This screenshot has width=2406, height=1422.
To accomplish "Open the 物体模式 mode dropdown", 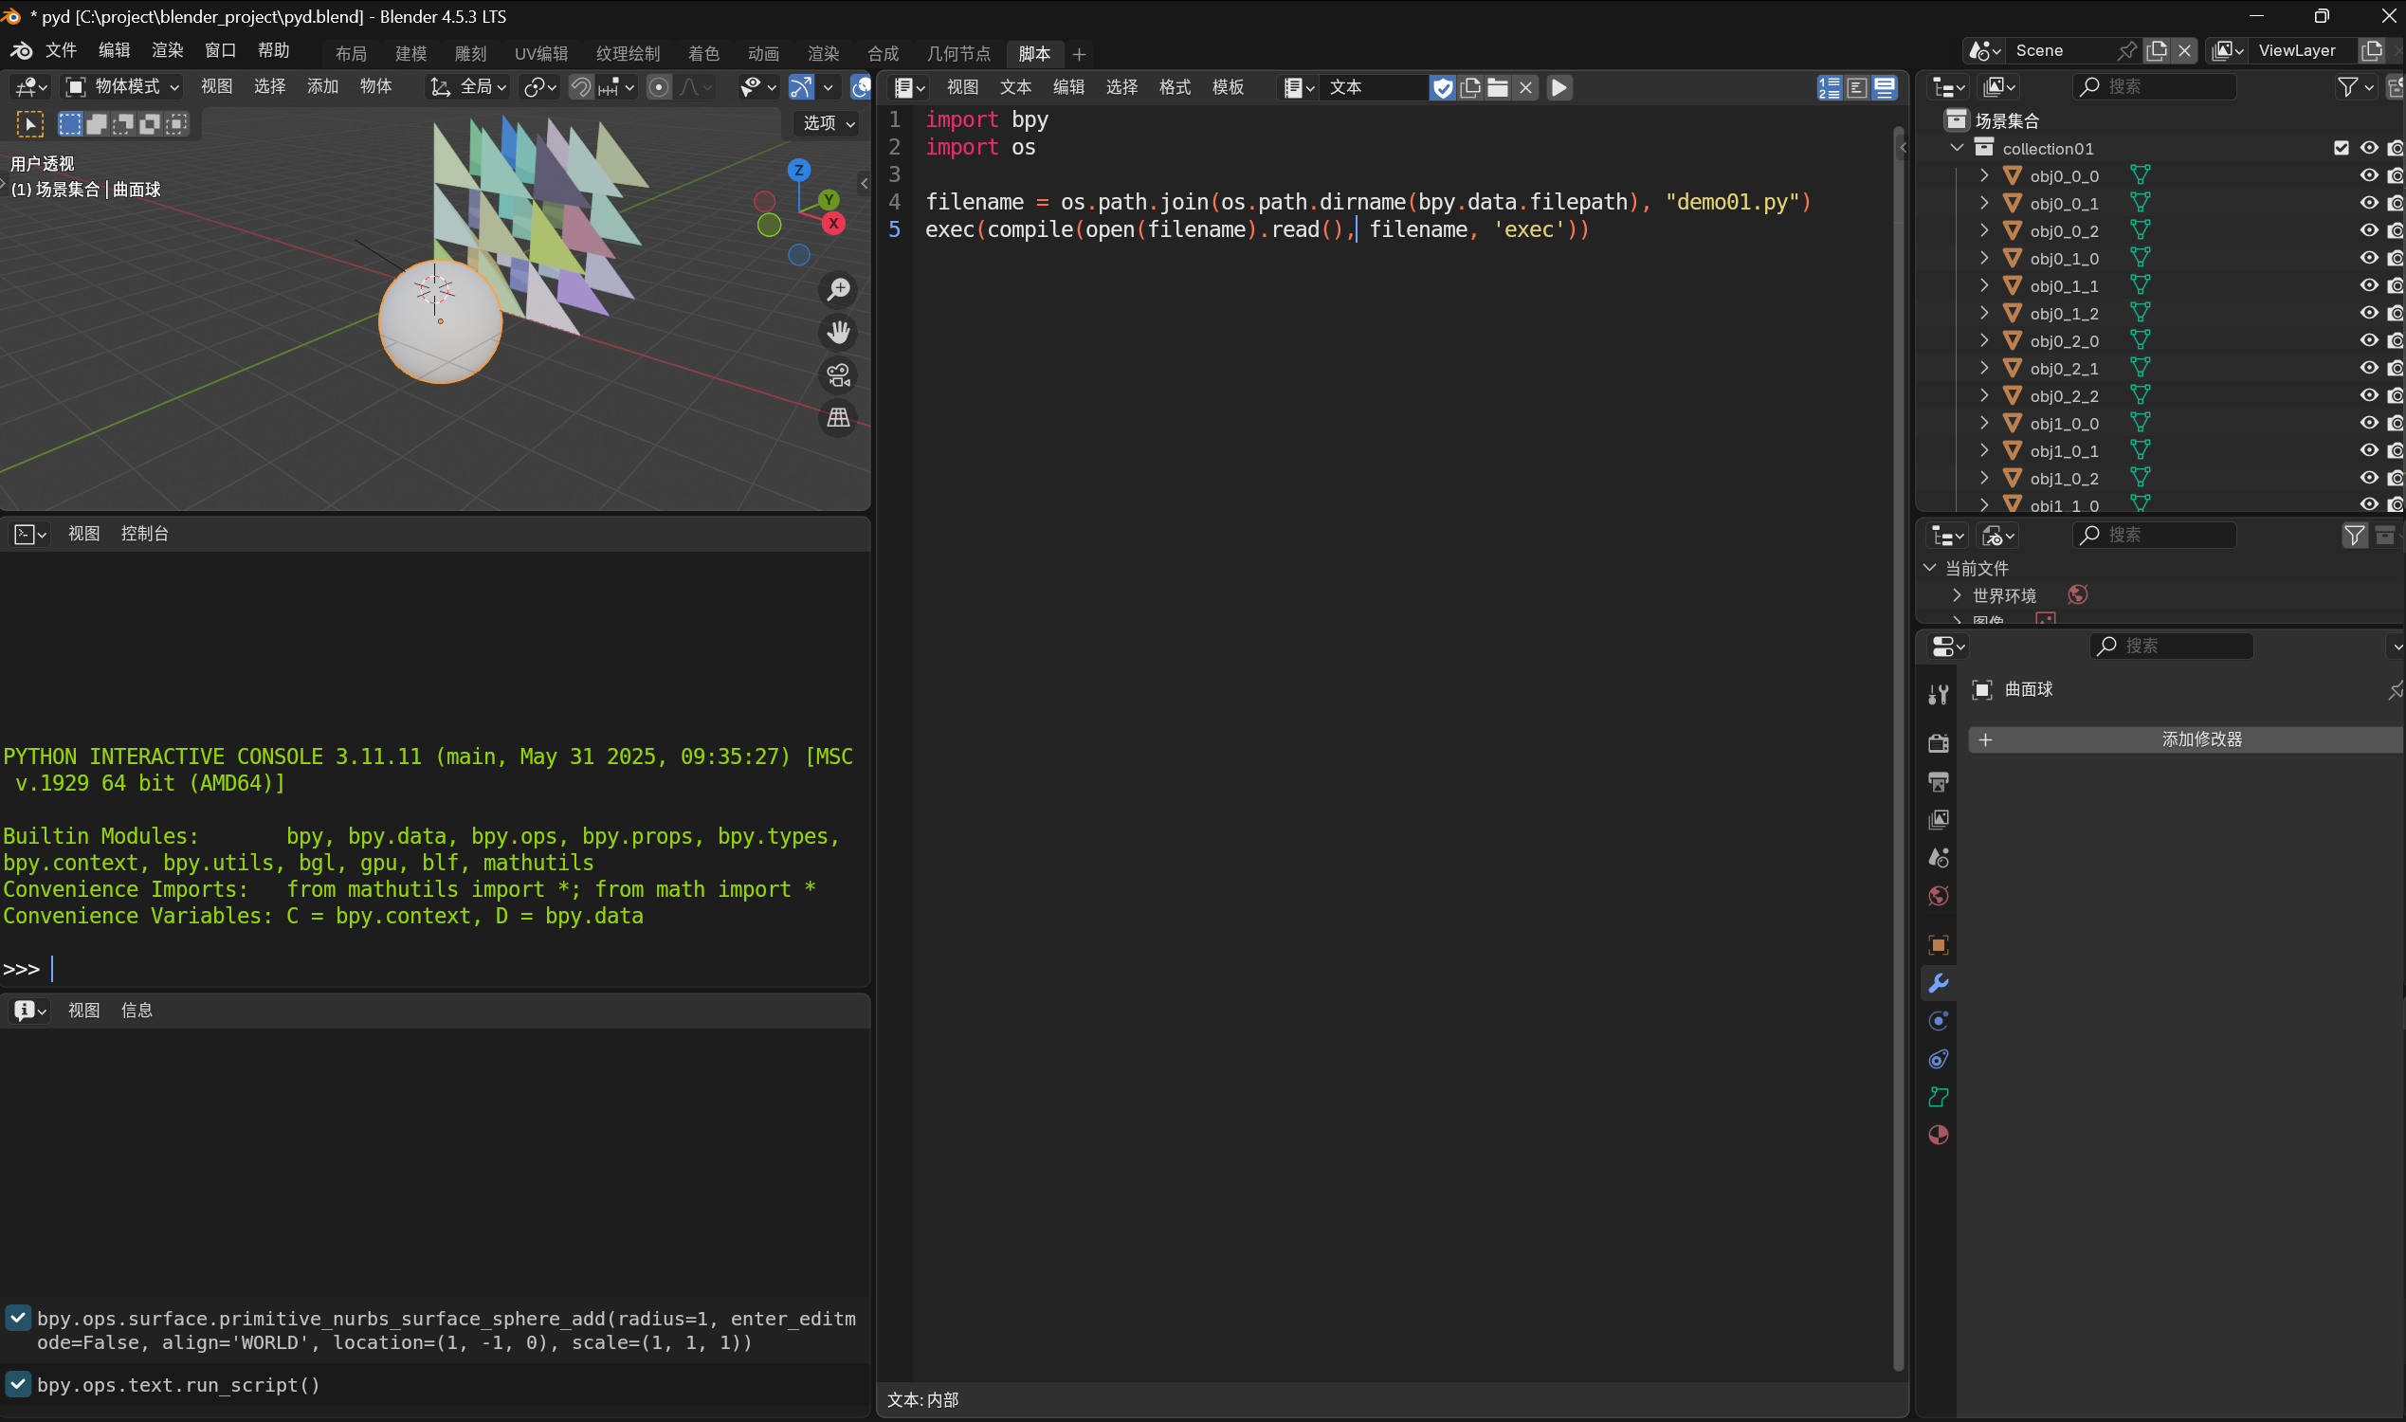I will (122, 87).
